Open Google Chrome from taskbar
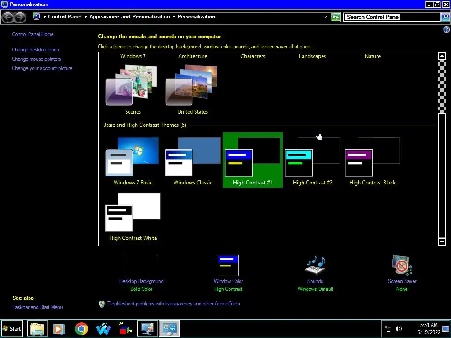Viewport: 451px width, 338px height. (x=81, y=328)
